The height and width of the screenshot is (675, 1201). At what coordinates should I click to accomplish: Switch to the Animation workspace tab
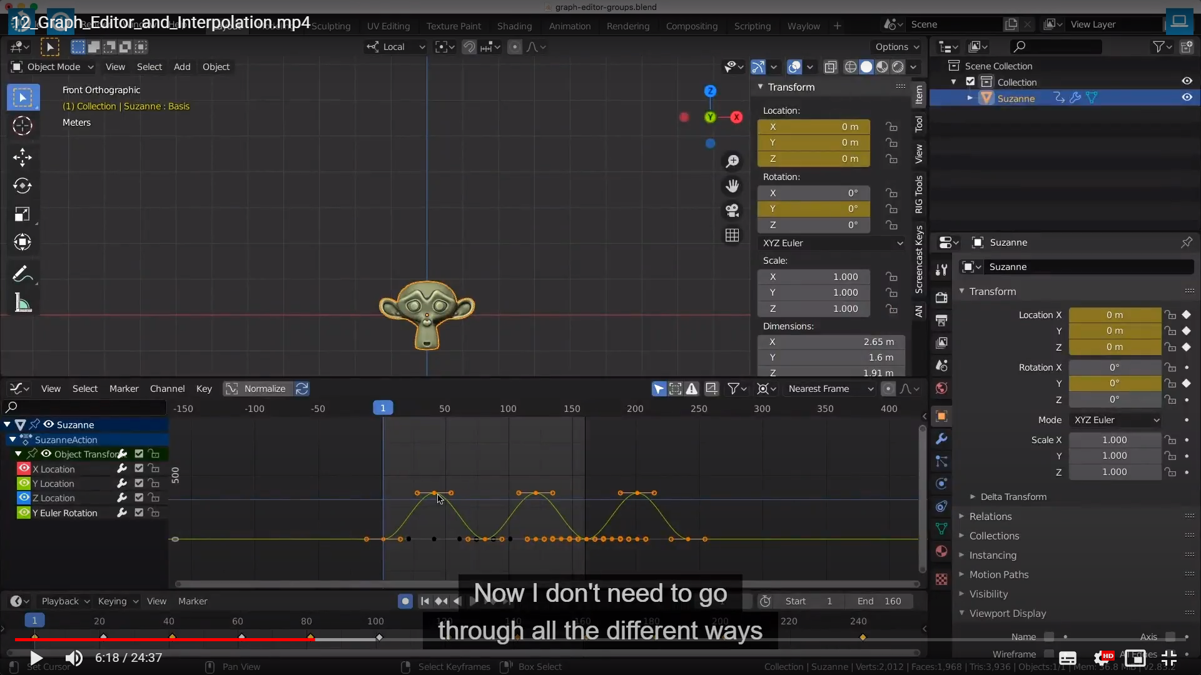click(569, 26)
